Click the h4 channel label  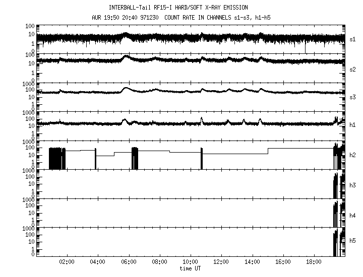353,216
